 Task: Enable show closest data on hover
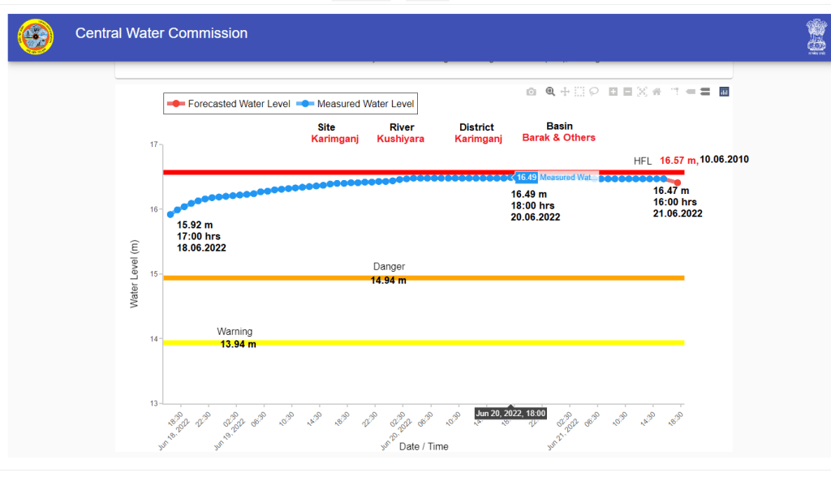click(x=691, y=92)
